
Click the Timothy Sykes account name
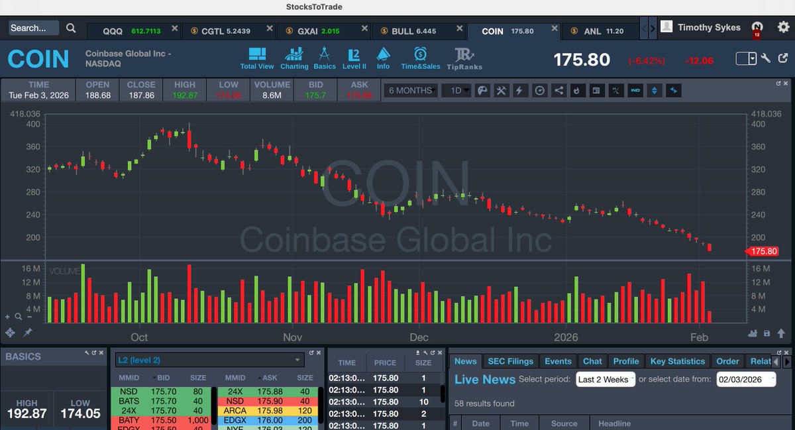708,27
